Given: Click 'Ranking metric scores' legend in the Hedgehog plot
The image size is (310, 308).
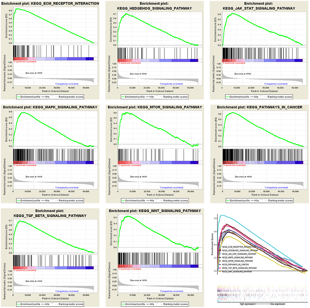Looking at the screenshot, I should pyautogui.click(x=173, y=97).
